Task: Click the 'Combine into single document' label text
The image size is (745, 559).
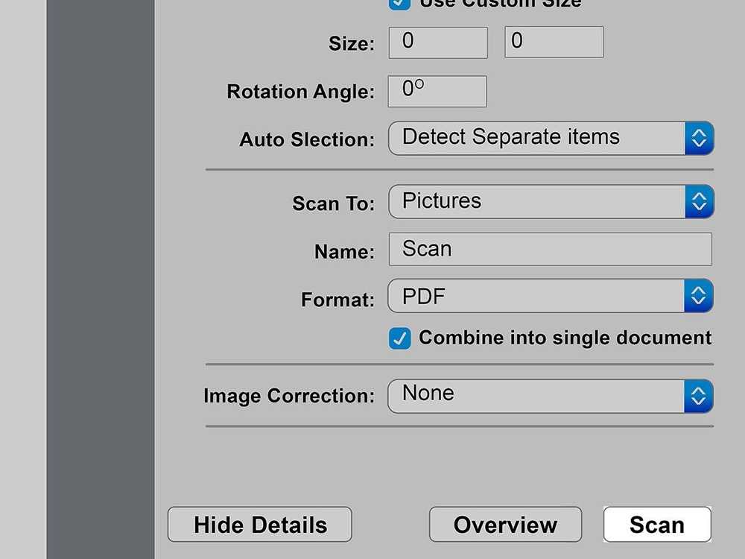Action: click(565, 338)
